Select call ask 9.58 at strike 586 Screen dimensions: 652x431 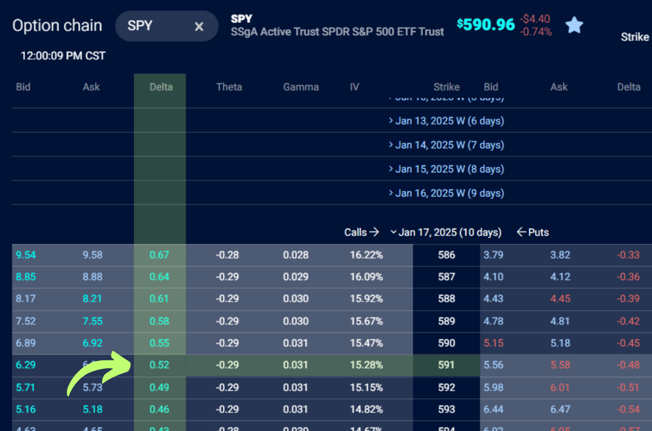(x=92, y=255)
